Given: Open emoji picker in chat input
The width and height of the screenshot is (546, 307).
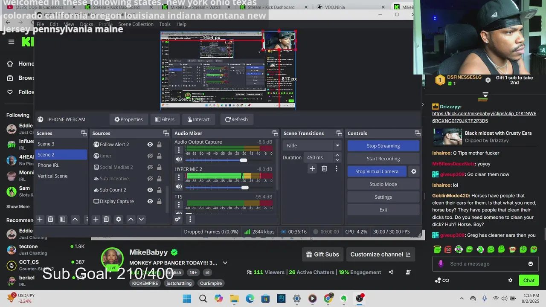Looking at the screenshot, I should pyautogui.click(x=531, y=264).
